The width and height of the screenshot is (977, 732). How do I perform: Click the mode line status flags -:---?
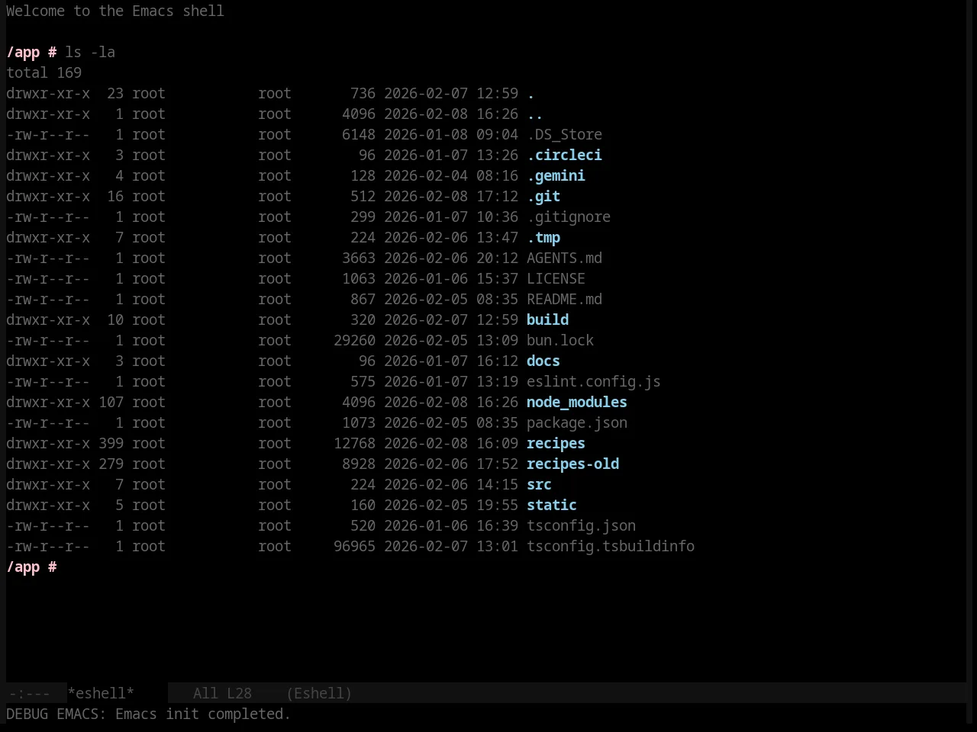(x=29, y=693)
